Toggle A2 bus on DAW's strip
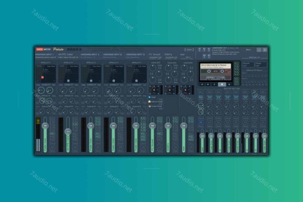Viewport: 303px width, 202px height. tap(175, 121)
